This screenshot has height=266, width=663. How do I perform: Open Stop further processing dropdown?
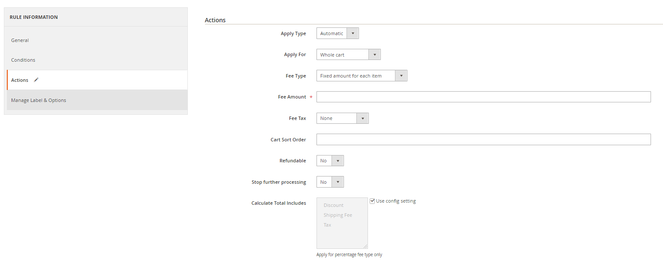(x=330, y=182)
